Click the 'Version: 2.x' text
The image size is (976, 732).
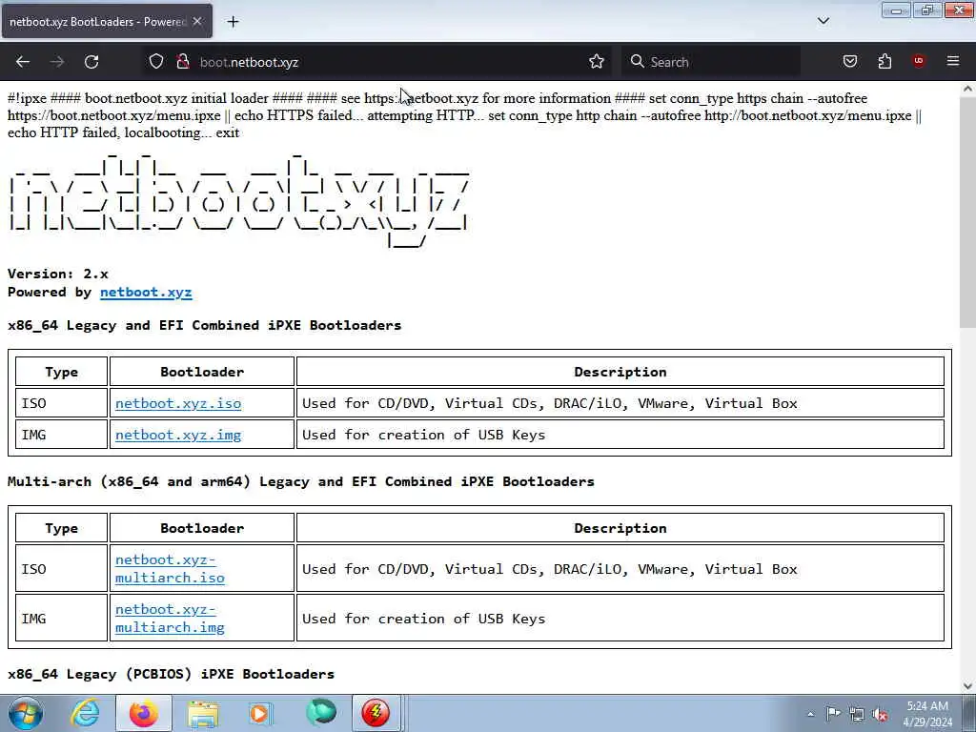coord(58,274)
